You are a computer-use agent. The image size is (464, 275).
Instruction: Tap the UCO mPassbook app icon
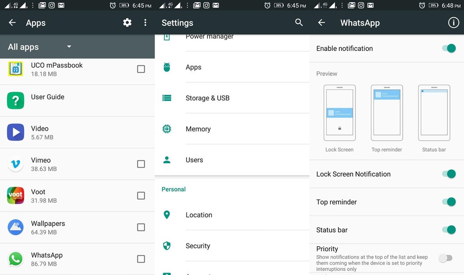click(15, 69)
